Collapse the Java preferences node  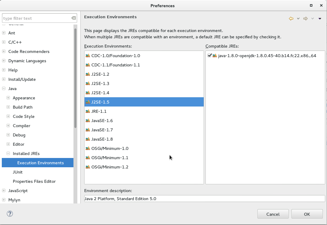pyautogui.click(x=4, y=89)
